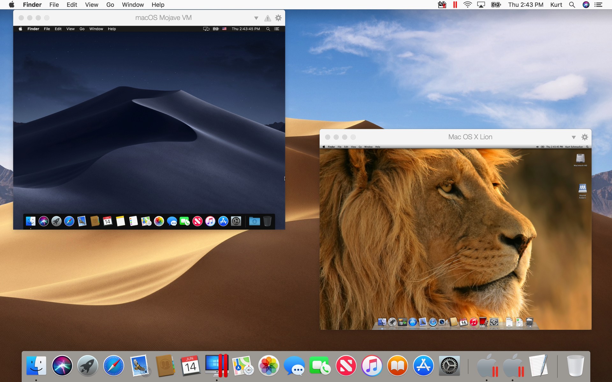Image resolution: width=612 pixels, height=382 pixels.
Task: Activate Siri in host menu bar
Action: pos(586,5)
